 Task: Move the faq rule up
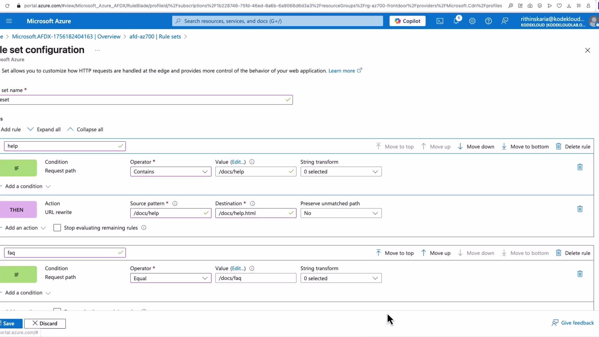pos(436,253)
